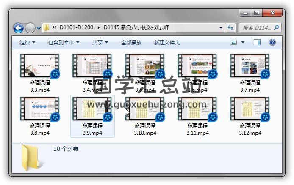The image size is (294, 185).
Task: Click the magnifier search icon
Action: point(276,27)
